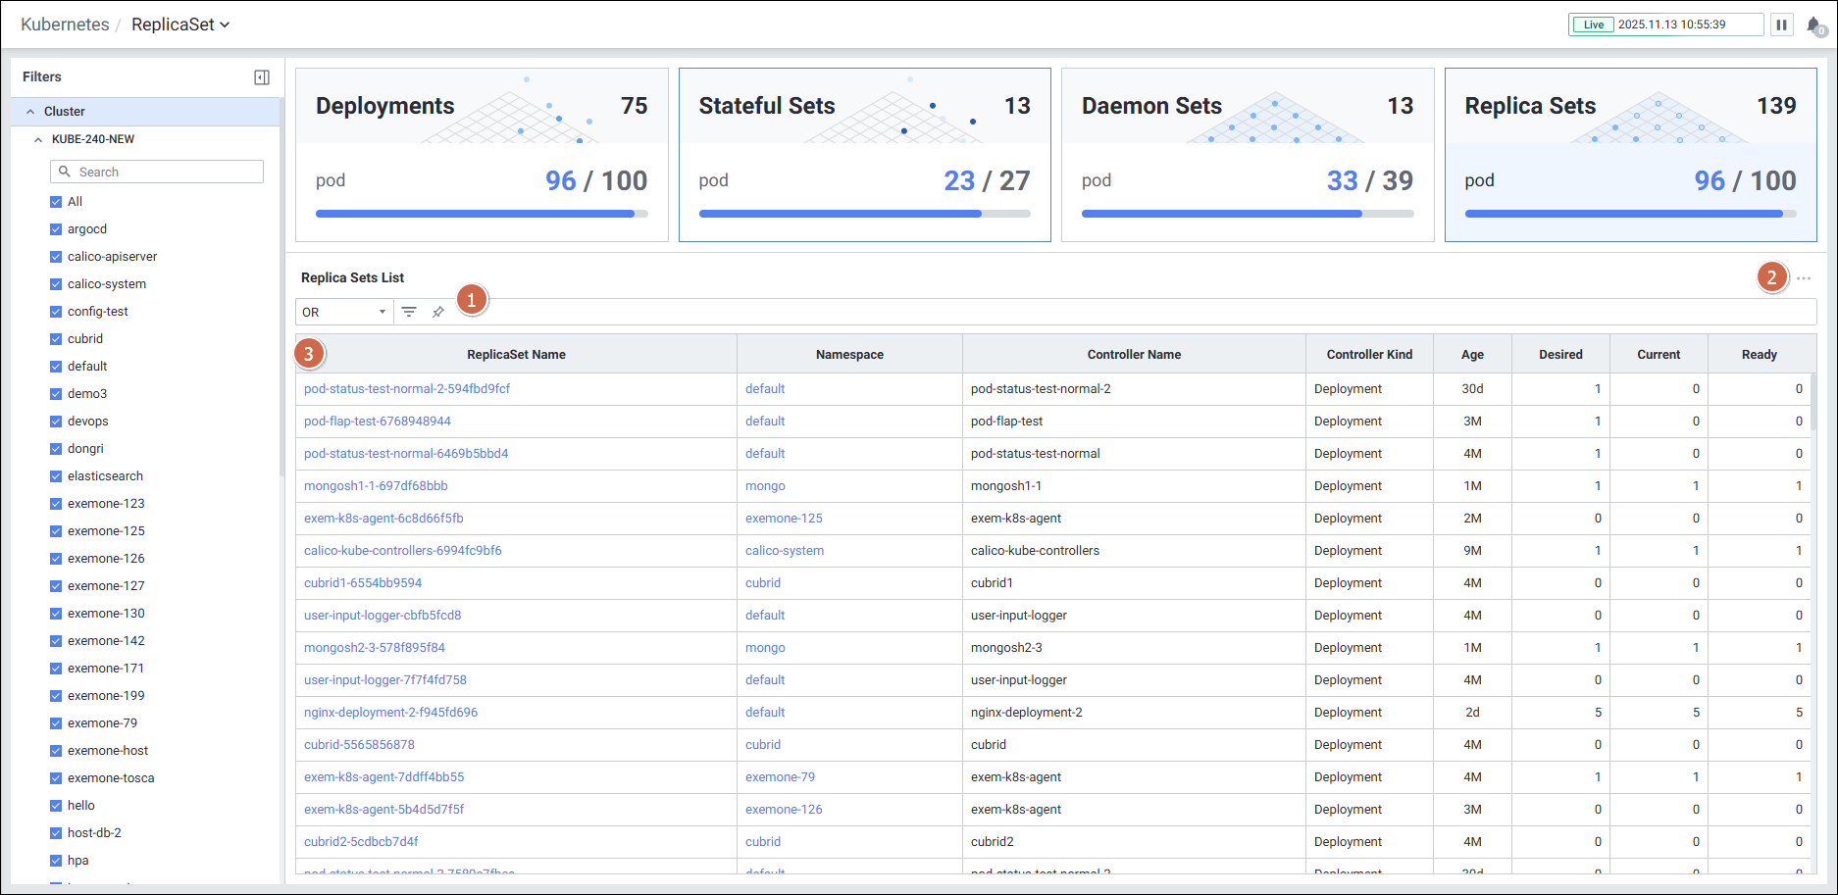1838x895 pixels.
Task: Select the Deployments summary card
Action: [482, 154]
